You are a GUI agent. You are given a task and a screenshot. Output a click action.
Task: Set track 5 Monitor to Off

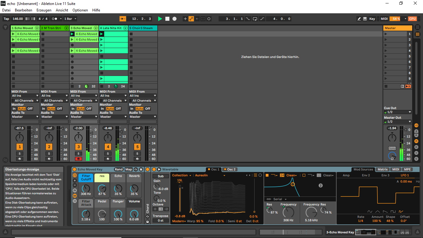coord(148,109)
